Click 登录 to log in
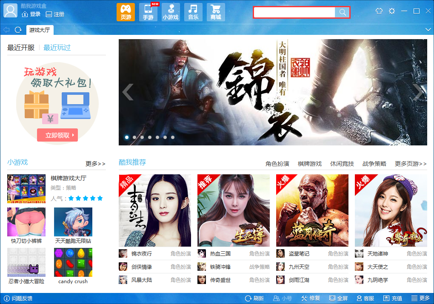The width and height of the screenshot is (434, 304). coord(31,14)
